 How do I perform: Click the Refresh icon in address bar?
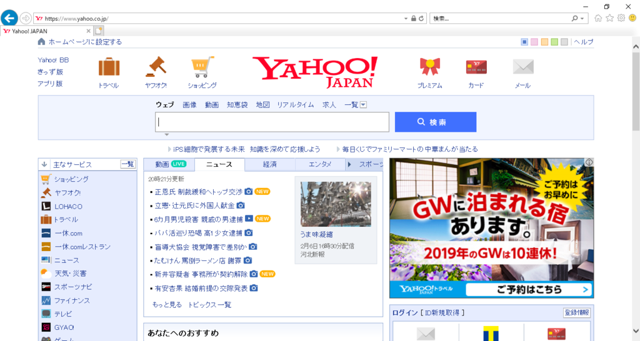(x=421, y=18)
